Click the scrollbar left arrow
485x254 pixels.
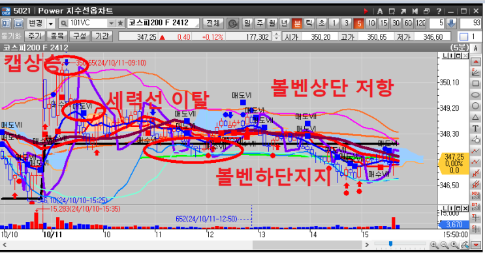pos(5,245)
